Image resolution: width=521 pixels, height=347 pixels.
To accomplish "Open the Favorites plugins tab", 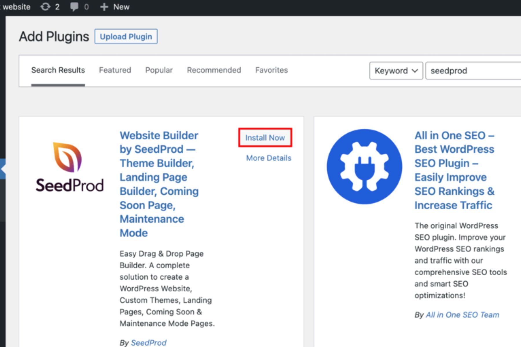I will [271, 70].
